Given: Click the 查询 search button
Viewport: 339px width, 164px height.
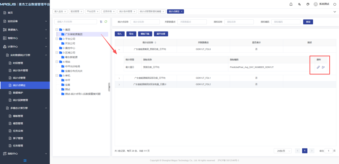Looking at the screenshot, I should [308, 22].
